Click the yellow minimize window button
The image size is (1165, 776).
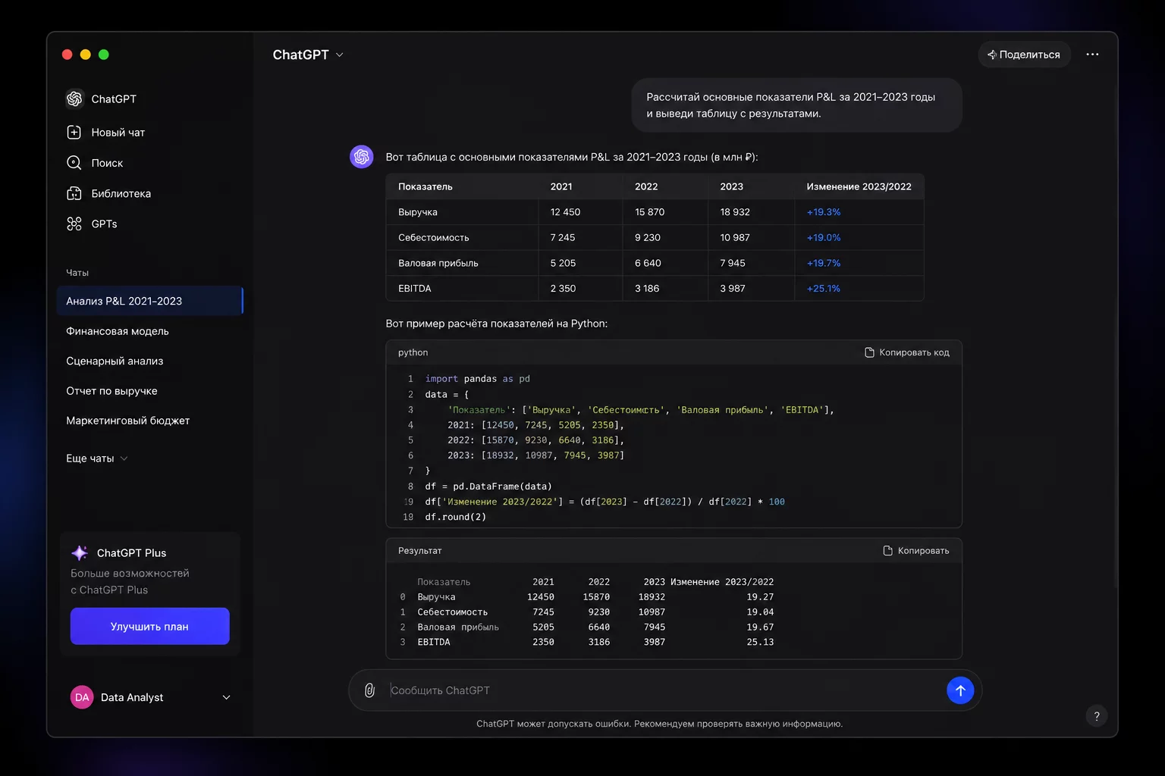[85, 55]
